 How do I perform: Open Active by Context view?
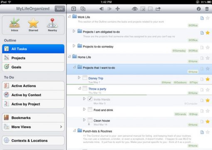[x=33, y=95]
